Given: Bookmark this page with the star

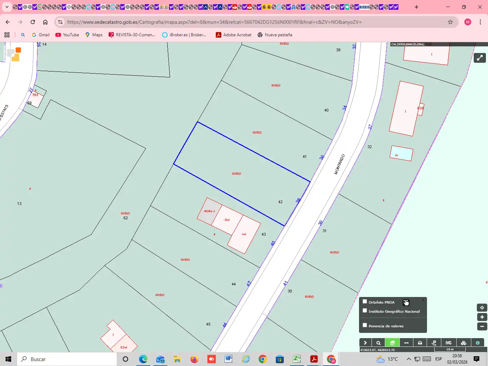Looking at the screenshot, I should pyautogui.click(x=450, y=22).
